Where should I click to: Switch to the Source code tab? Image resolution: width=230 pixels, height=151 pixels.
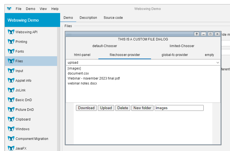click(113, 17)
